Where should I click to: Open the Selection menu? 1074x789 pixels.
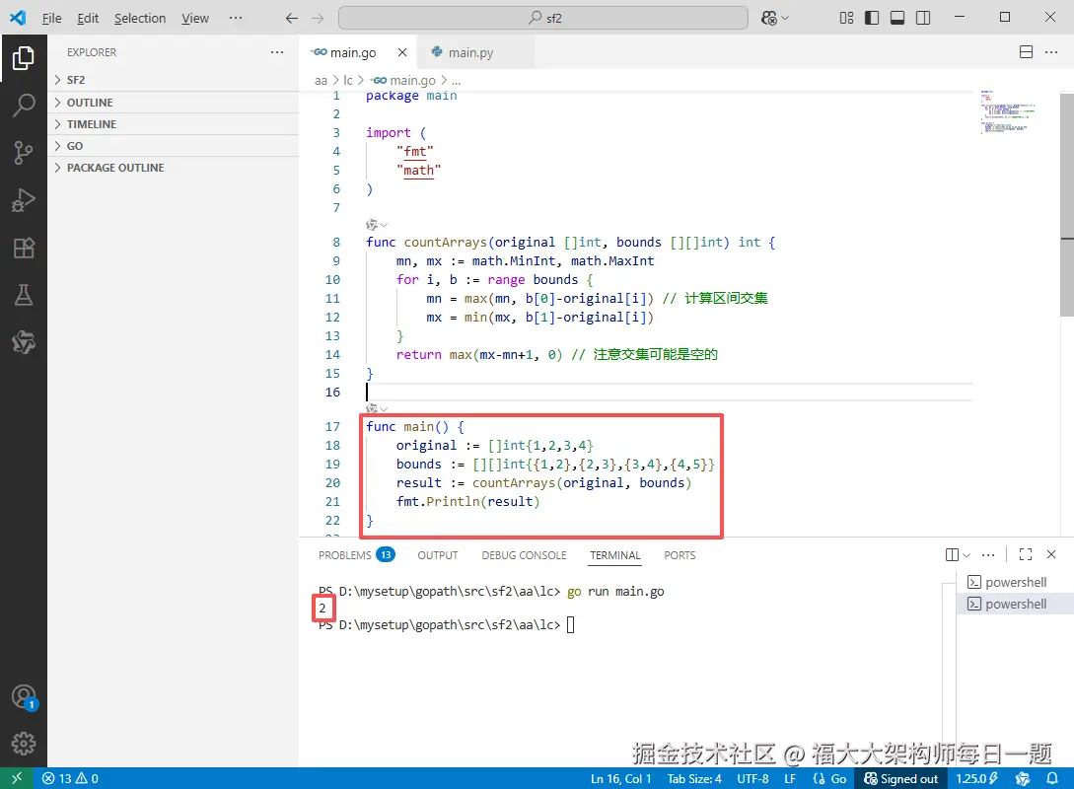[x=140, y=19]
